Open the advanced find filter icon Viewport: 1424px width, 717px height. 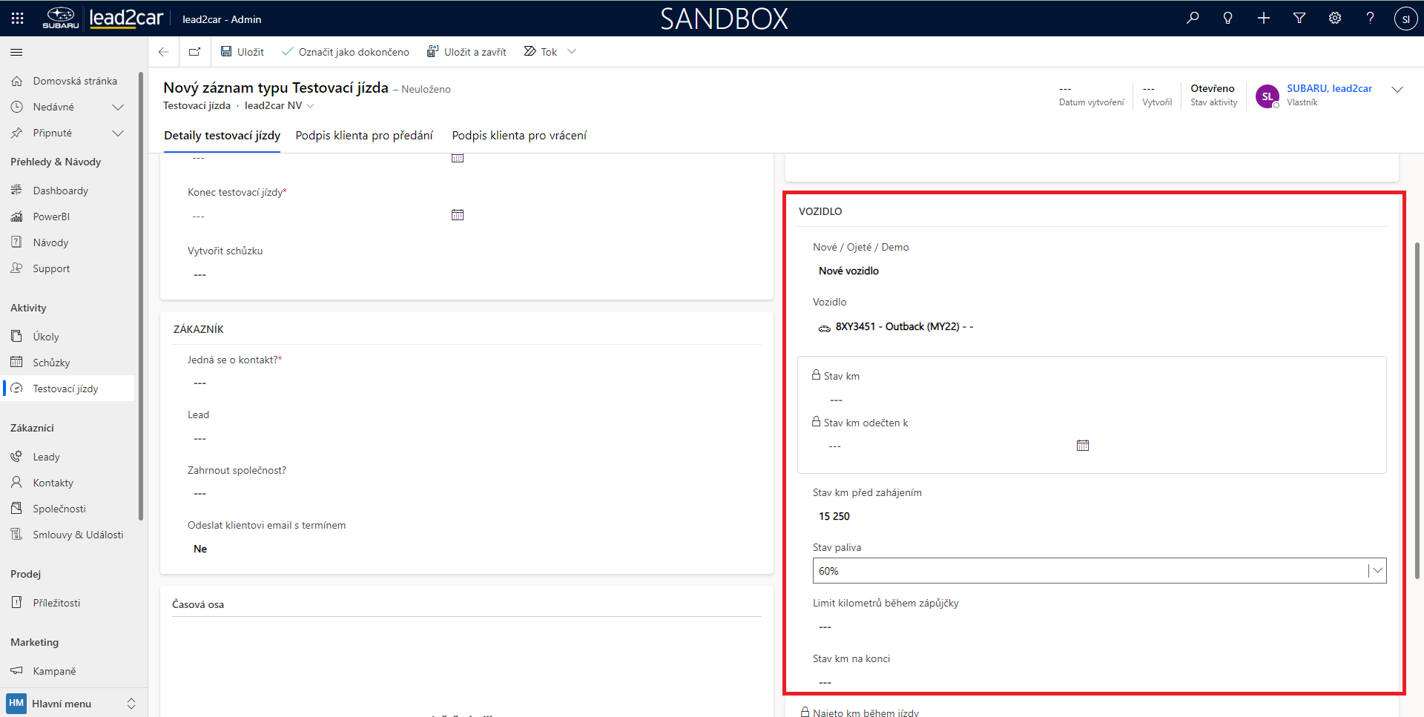[x=1299, y=19]
